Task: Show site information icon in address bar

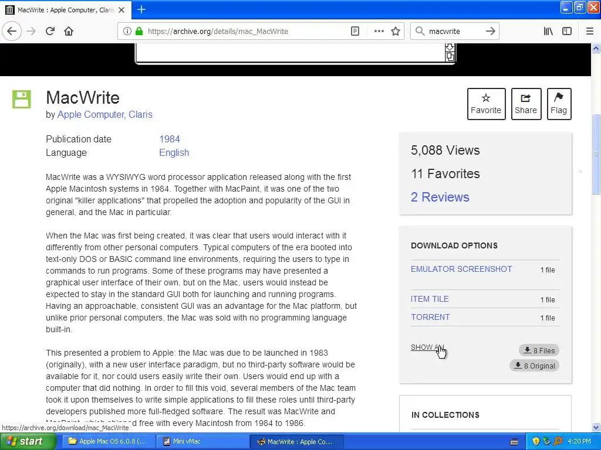Action: [127, 32]
